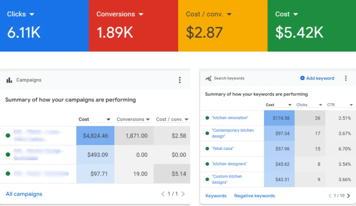Change Conversions column in campaigns table
The image size is (356, 206).
[x=148, y=120]
